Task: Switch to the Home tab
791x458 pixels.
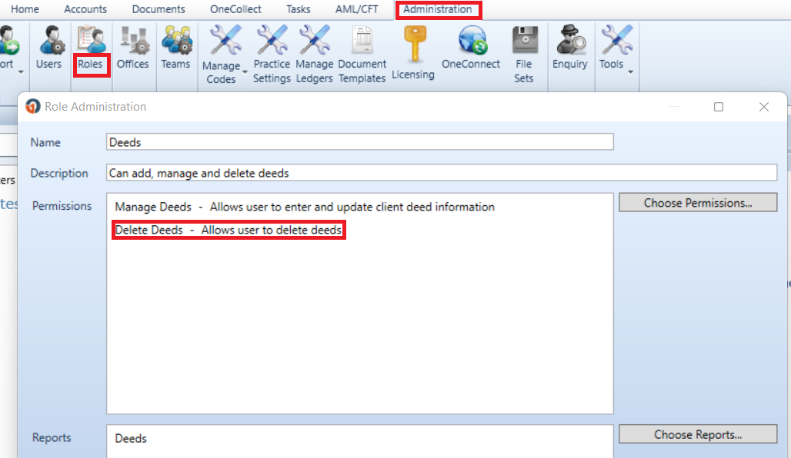Action: click(x=25, y=9)
